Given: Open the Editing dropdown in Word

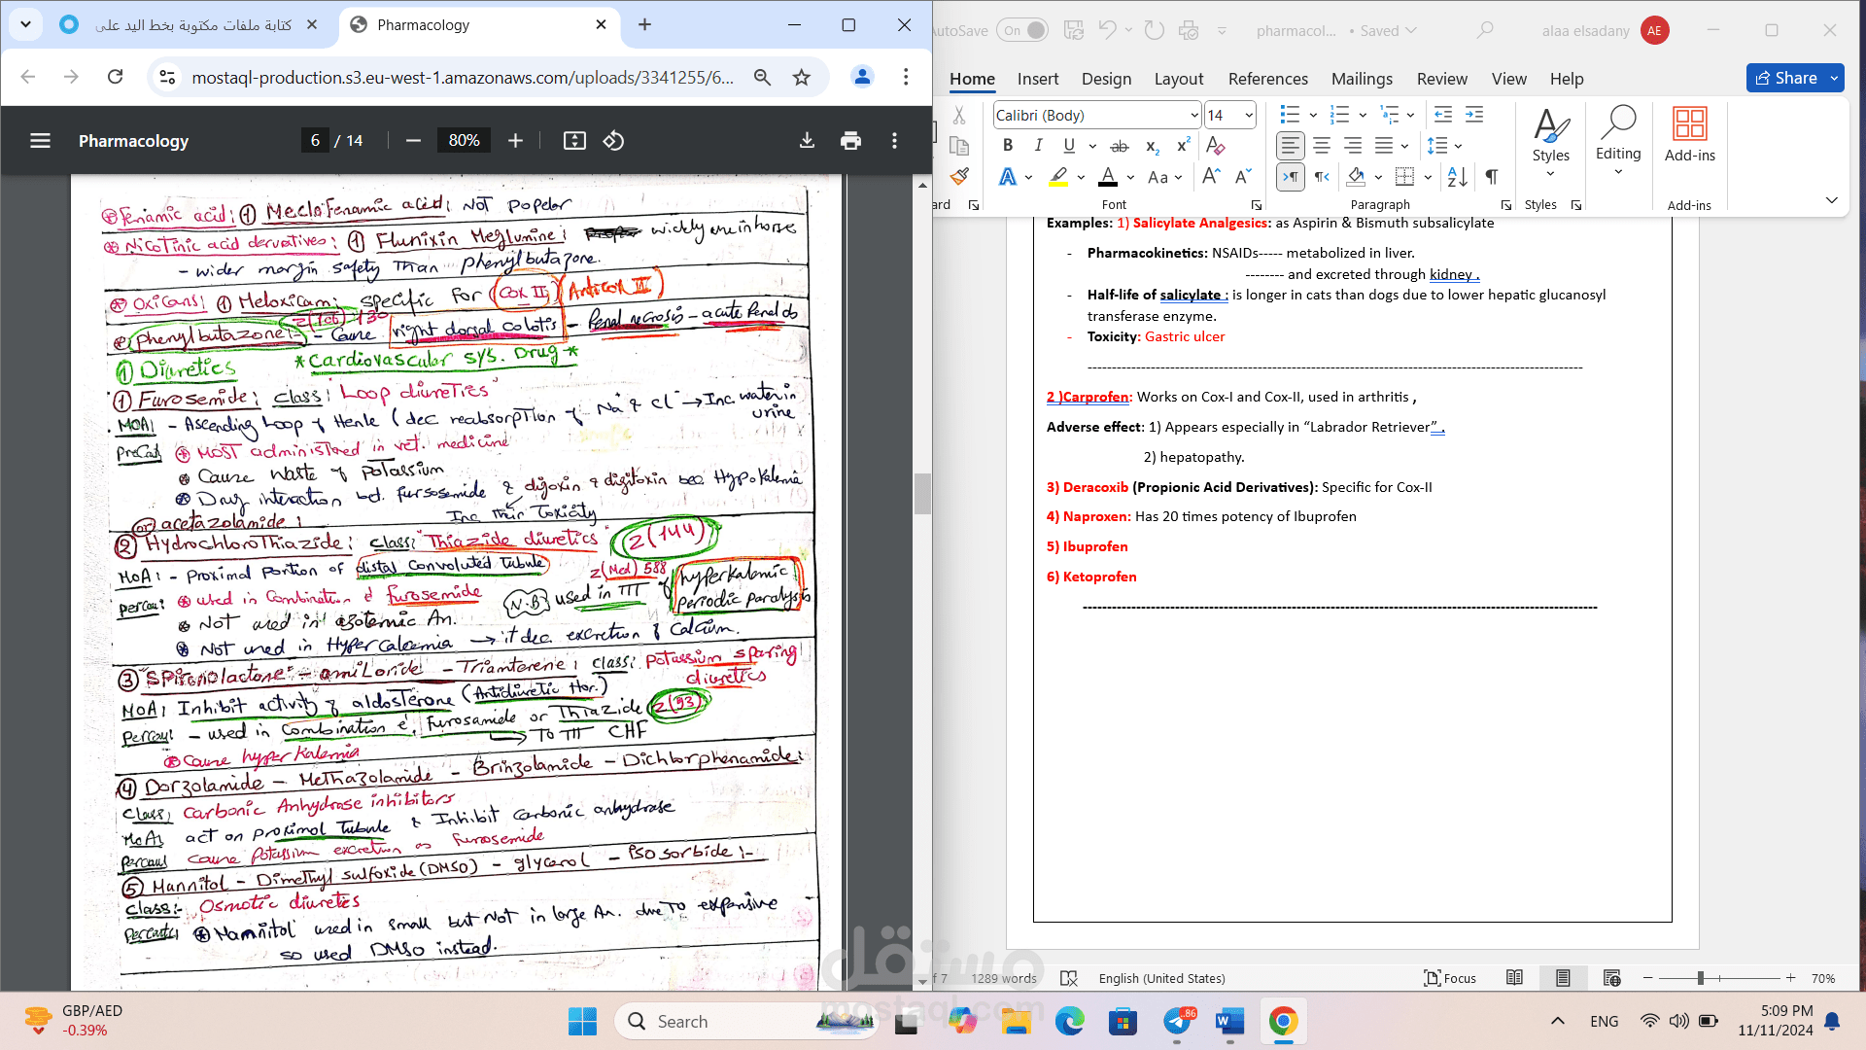Looking at the screenshot, I should pyautogui.click(x=1618, y=141).
